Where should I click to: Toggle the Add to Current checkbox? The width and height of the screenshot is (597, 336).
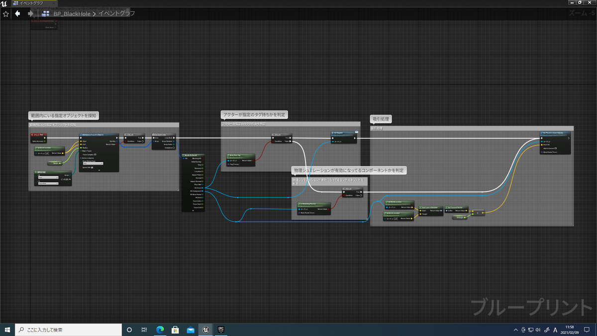coord(555,148)
